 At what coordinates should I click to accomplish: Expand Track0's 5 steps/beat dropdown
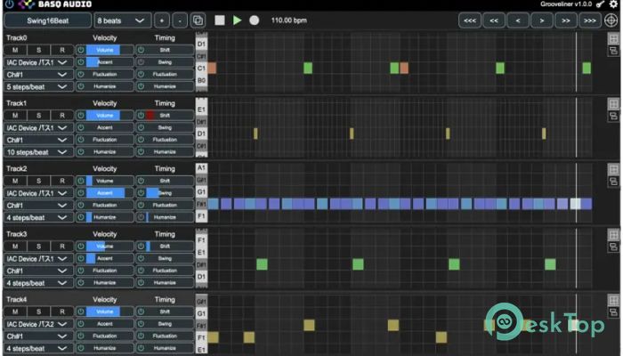click(x=37, y=86)
